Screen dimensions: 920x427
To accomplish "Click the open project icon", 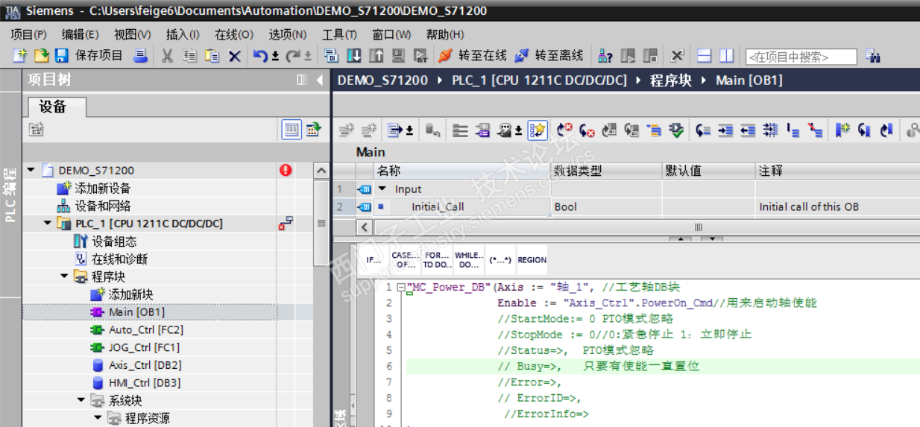I will coord(41,56).
